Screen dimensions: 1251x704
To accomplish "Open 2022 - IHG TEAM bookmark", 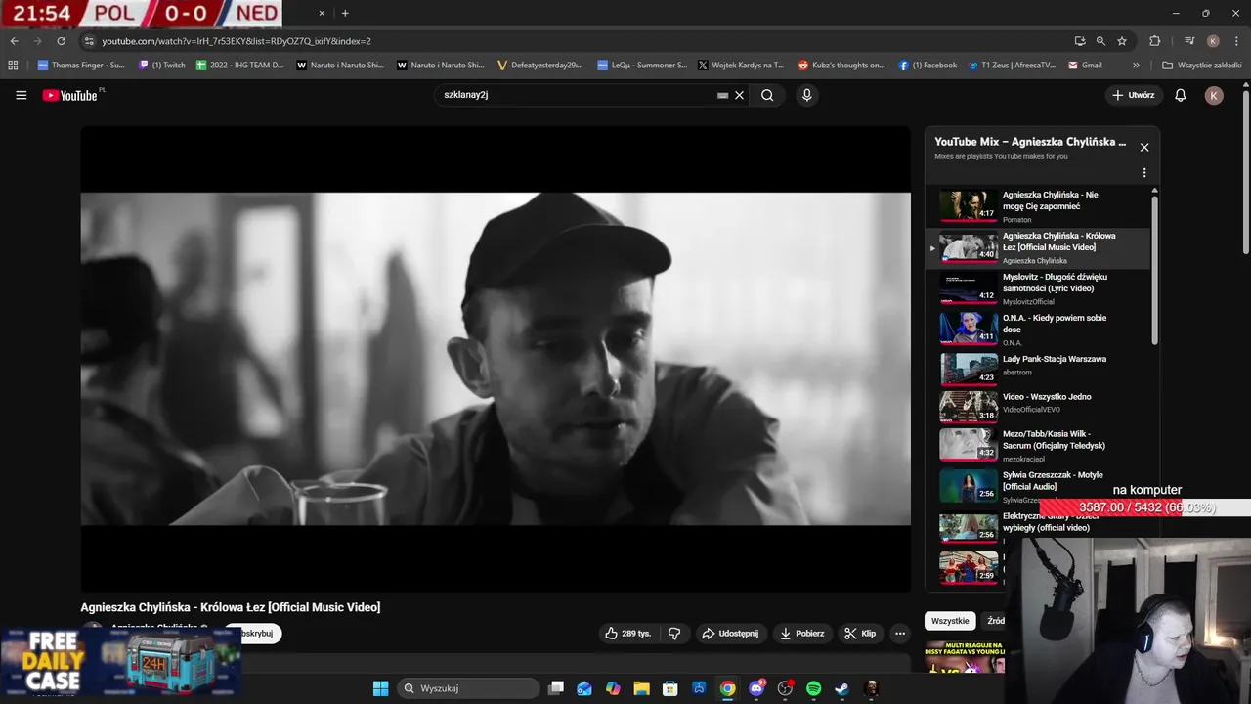I will click(x=239, y=66).
